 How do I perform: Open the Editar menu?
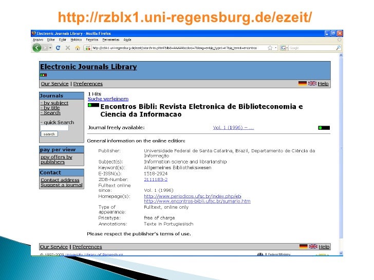[x=51, y=40]
